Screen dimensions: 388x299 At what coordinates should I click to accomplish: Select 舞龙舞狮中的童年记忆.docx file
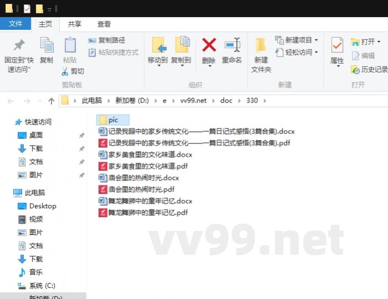pyautogui.click(x=145, y=201)
